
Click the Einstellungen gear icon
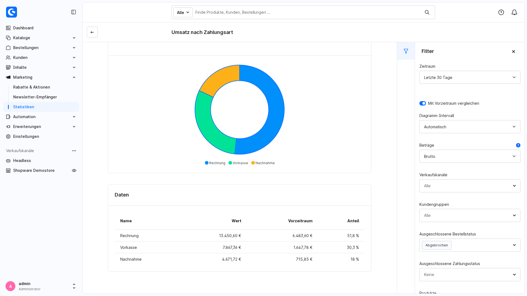(8, 136)
